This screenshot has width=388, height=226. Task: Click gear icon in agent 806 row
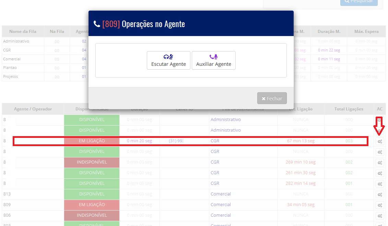(x=380, y=216)
